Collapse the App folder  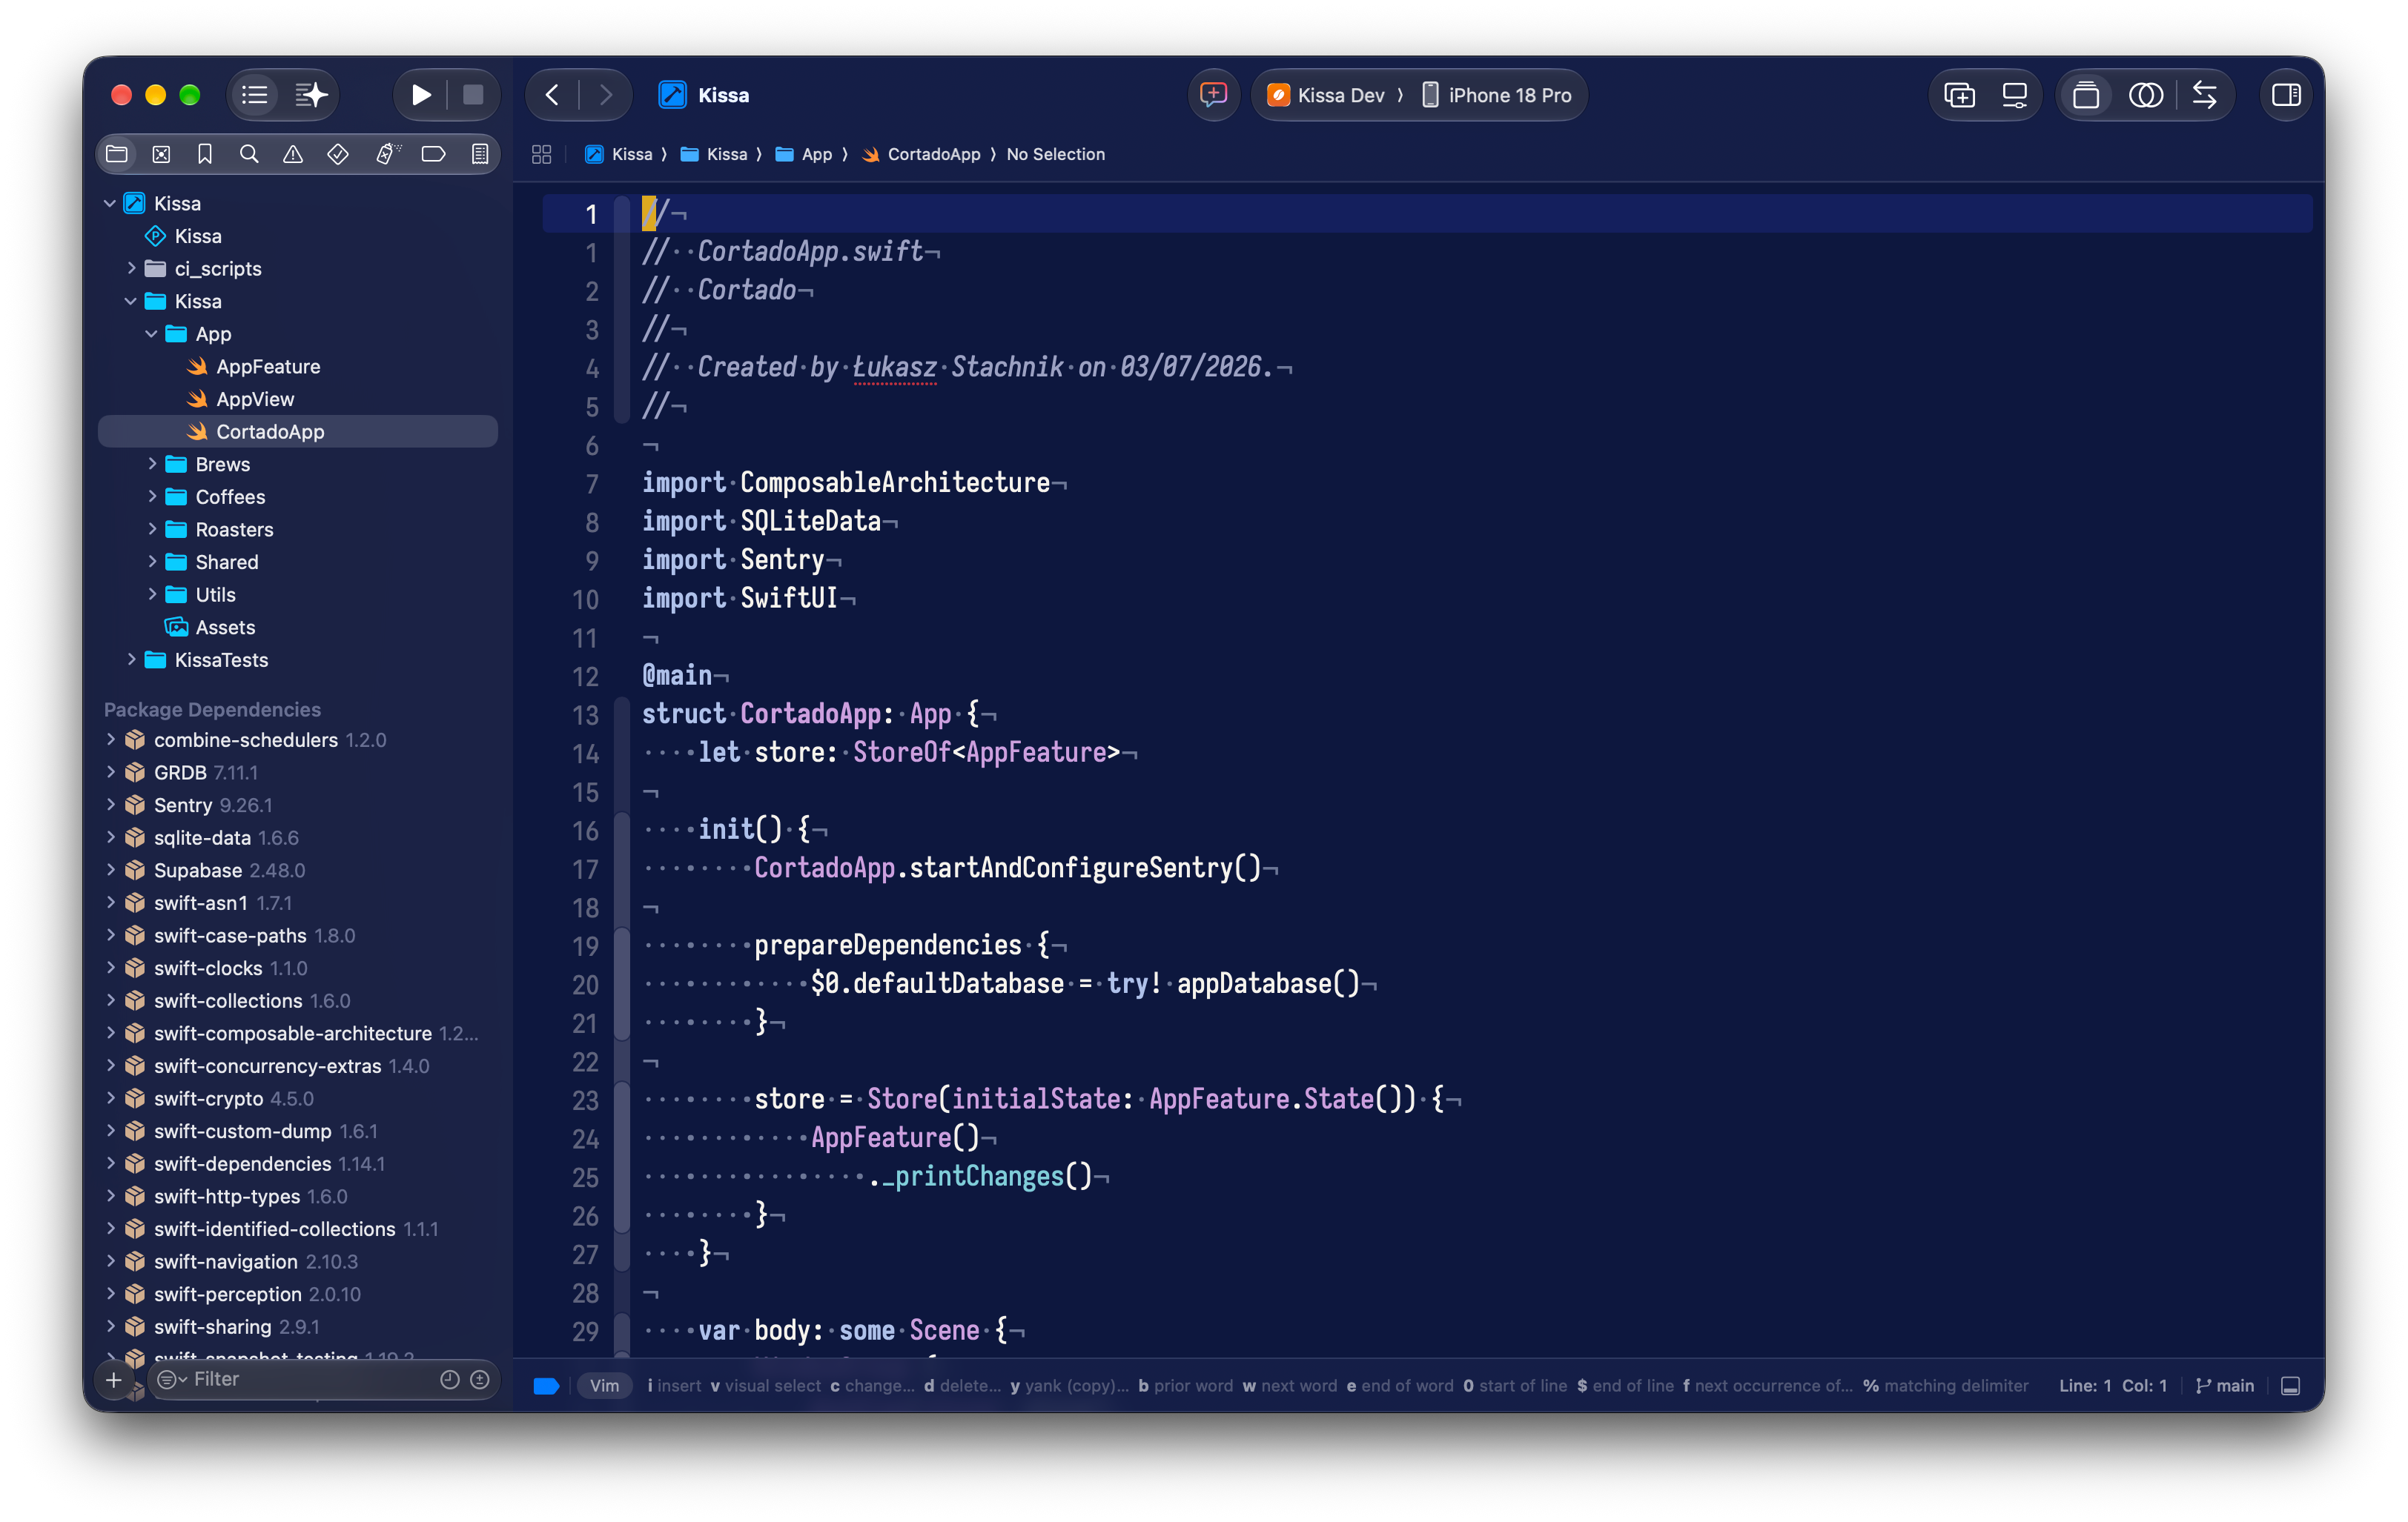click(151, 333)
